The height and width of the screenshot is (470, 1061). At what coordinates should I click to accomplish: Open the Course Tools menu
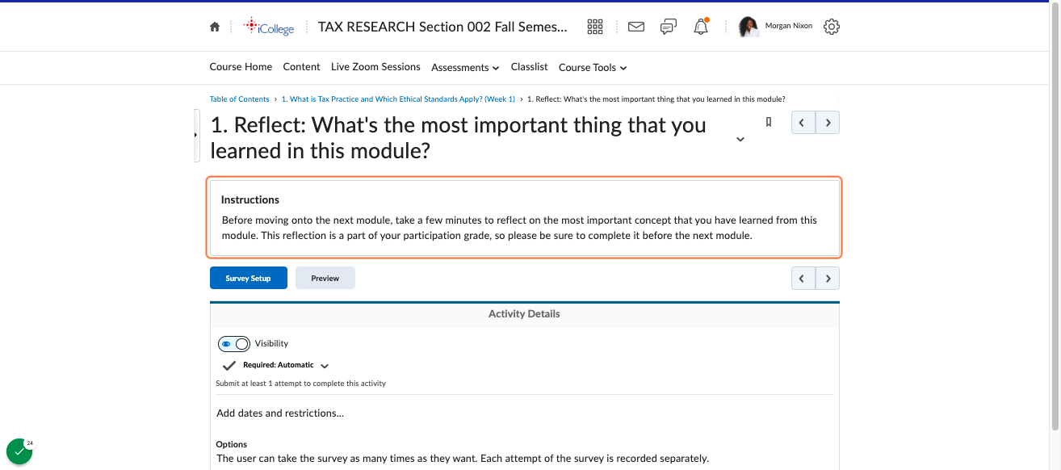tap(593, 68)
